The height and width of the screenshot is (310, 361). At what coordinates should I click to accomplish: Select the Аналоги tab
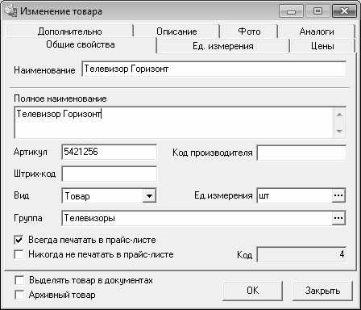click(317, 31)
